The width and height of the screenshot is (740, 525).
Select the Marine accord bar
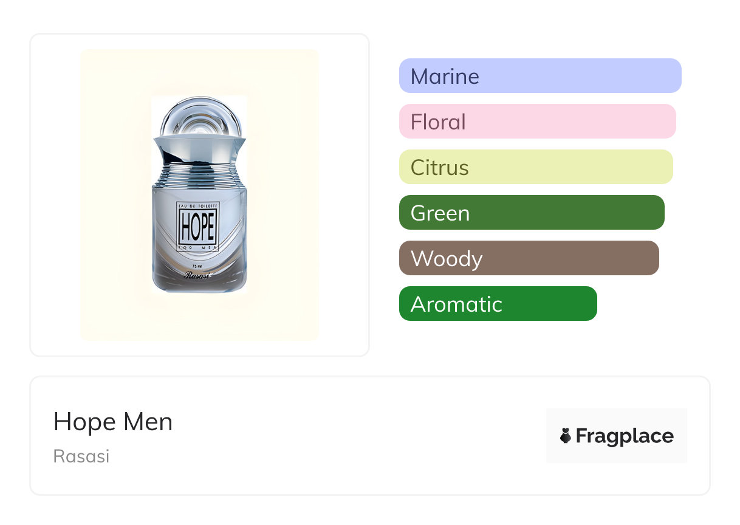pos(540,76)
